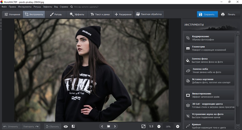Click the fit-to-screen icon
The height and width of the screenshot is (130, 242).
pyautogui.click(x=143, y=126)
